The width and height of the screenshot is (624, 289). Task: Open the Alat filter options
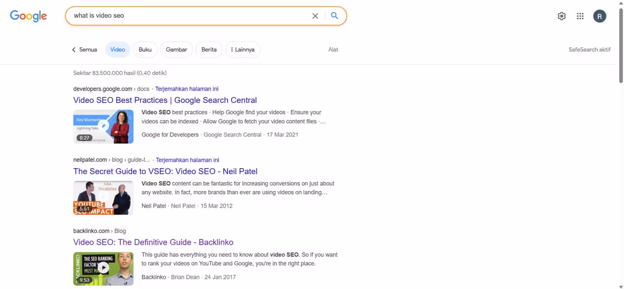[333, 49]
